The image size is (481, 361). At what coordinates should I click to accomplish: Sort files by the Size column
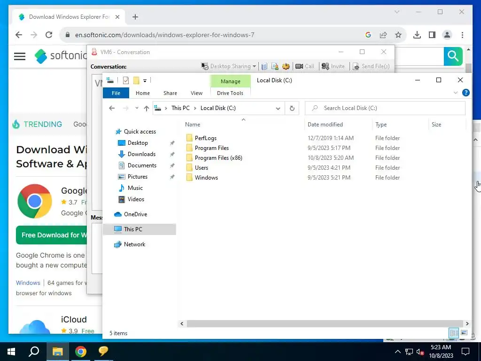pyautogui.click(x=436, y=124)
